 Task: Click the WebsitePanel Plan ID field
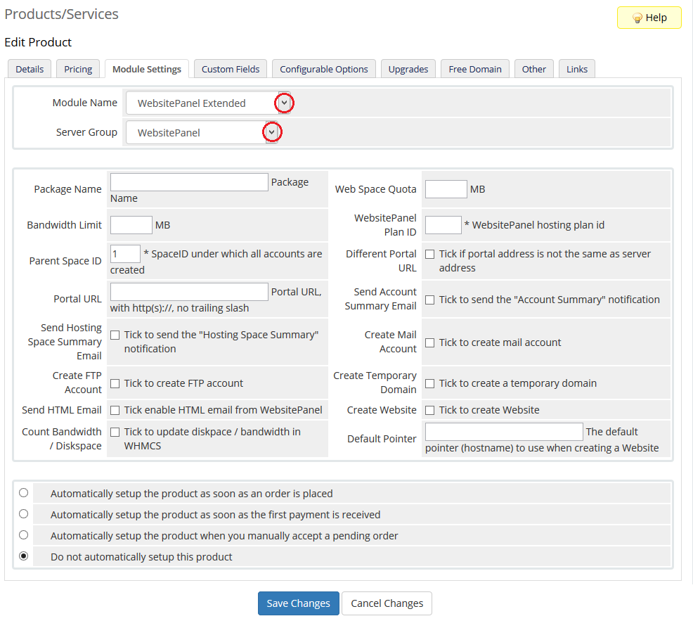(443, 225)
